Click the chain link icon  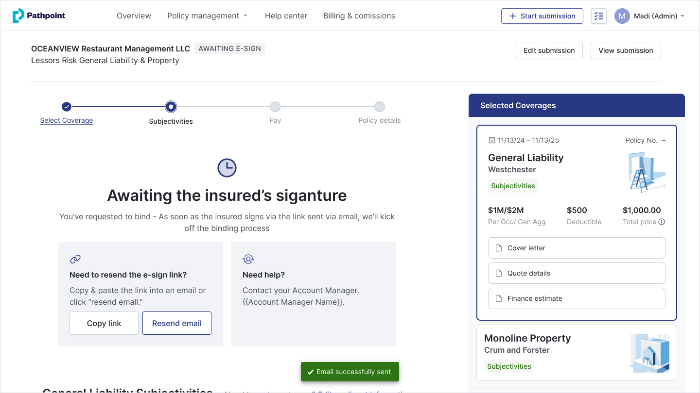tap(75, 259)
